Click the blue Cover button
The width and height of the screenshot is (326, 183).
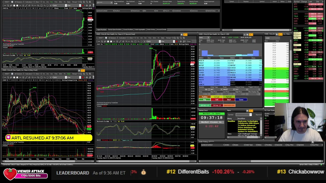pos(241,100)
